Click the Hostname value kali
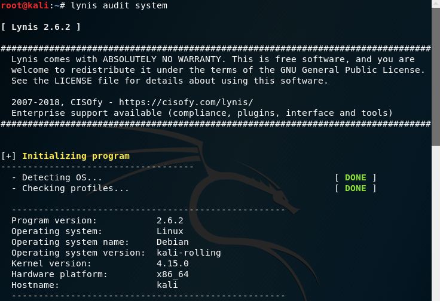The image size is (440, 301). 167,285
